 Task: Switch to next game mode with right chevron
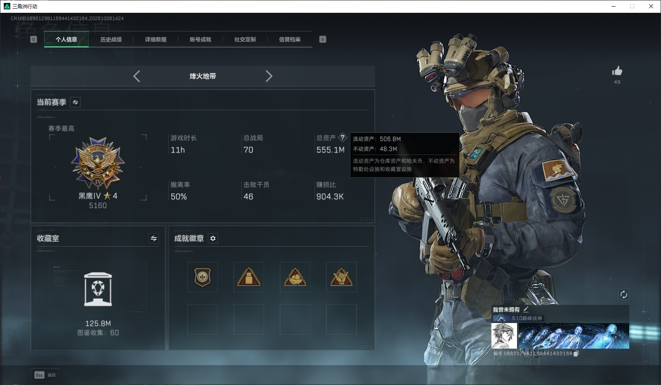(x=269, y=76)
